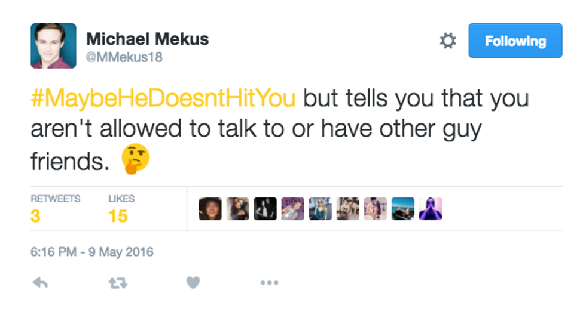Image resolution: width=586 pixels, height=312 pixels.
Task: Open the three-dot more options menu
Action: (x=269, y=283)
